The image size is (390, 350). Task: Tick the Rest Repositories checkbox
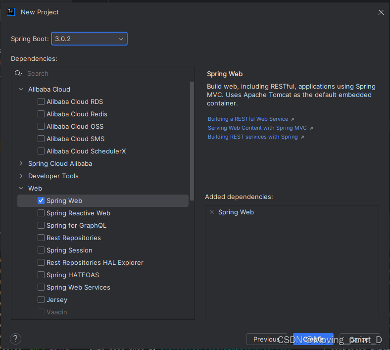pyautogui.click(x=41, y=238)
